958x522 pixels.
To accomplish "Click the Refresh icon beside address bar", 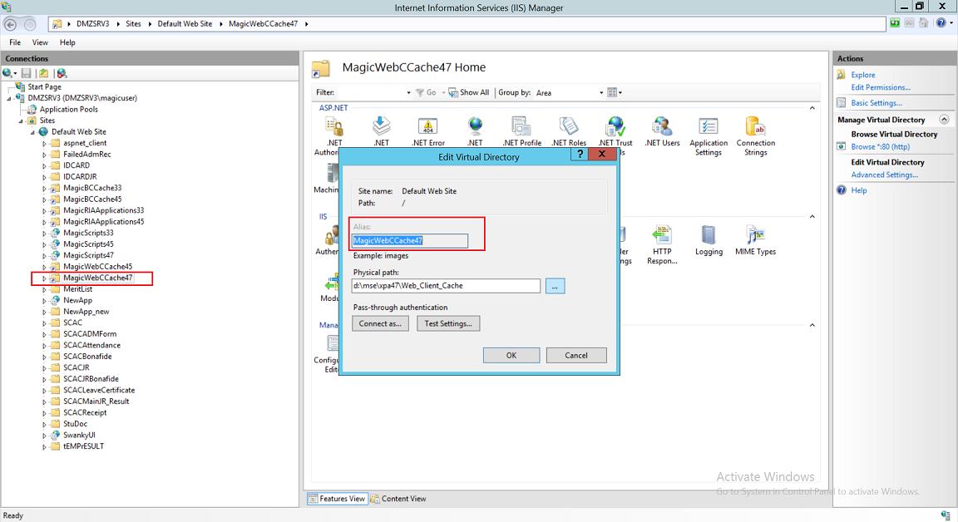I will (895, 23).
